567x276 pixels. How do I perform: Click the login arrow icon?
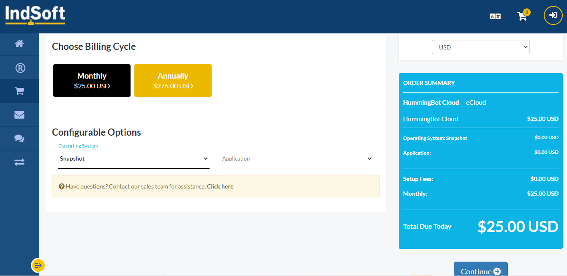pos(553,15)
